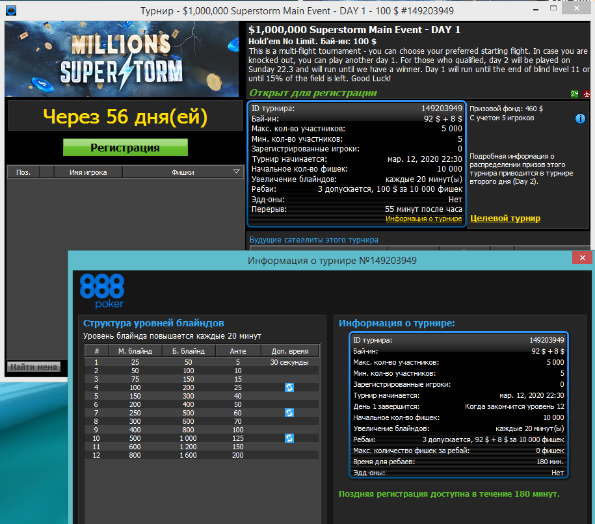The height and width of the screenshot is (524, 595).
Task: Click the М. блайнд column header
Action: click(135, 351)
